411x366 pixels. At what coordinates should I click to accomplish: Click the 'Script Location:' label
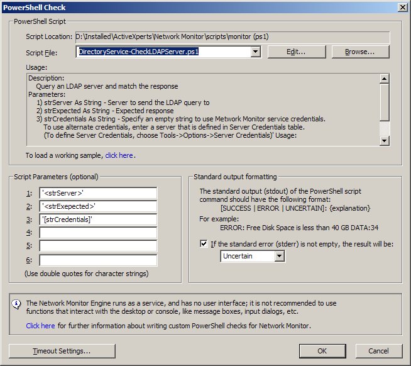49,36
